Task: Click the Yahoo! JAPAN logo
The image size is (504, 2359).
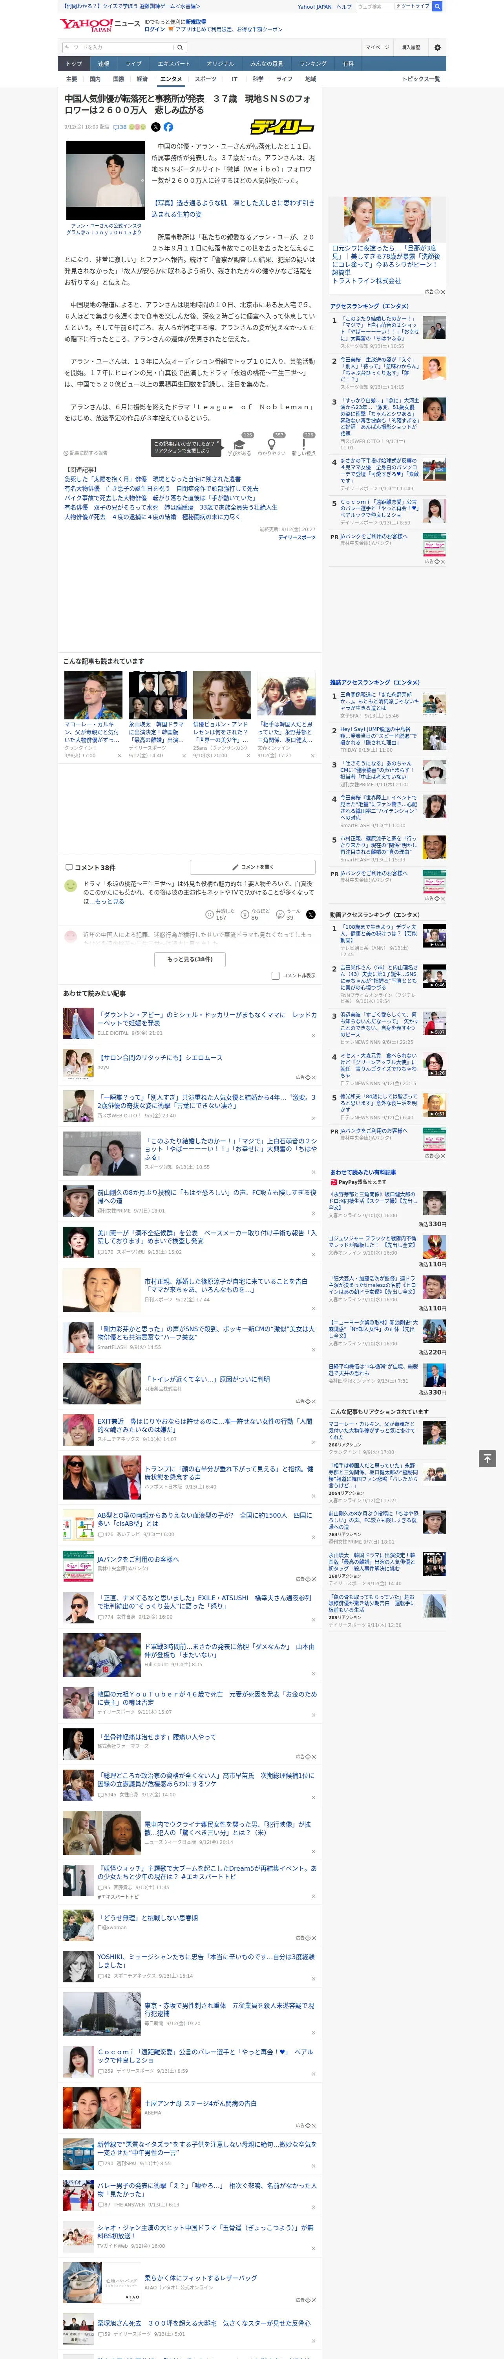Action: tap(87, 25)
